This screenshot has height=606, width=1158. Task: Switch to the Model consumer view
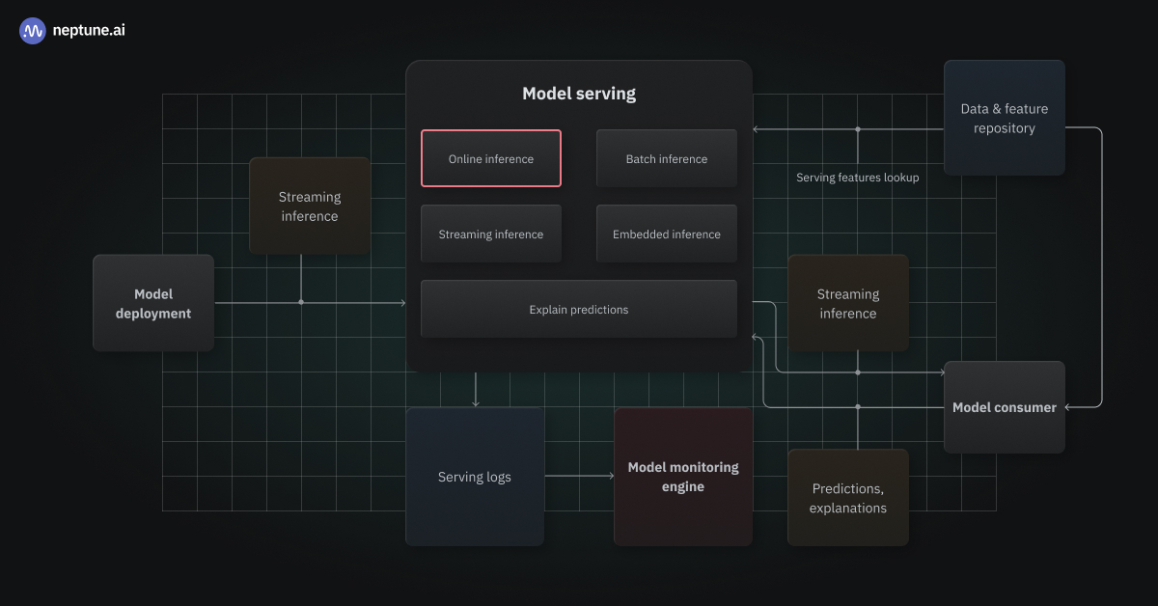click(1004, 407)
